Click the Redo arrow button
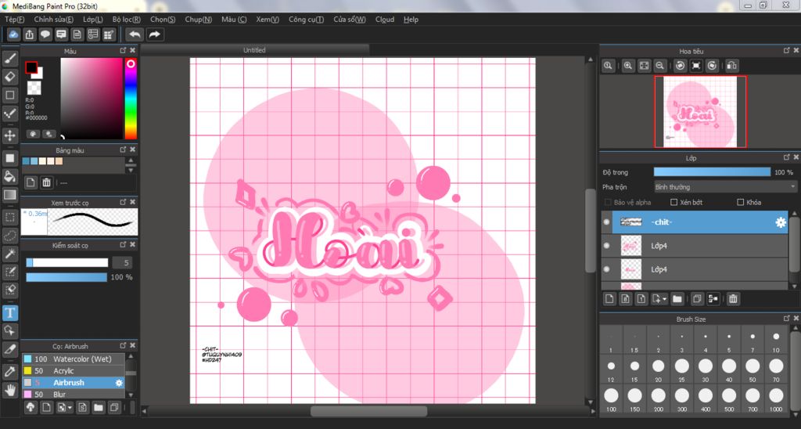Screen dimensions: 801x429 pyautogui.click(x=154, y=34)
